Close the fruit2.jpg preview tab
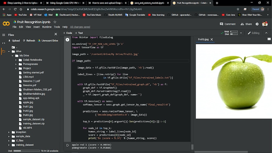The height and width of the screenshot is (153, 272). pos(211,39)
